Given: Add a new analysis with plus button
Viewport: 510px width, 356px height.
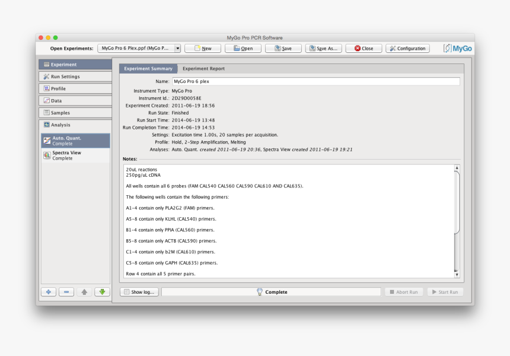Looking at the screenshot, I should (x=49, y=292).
